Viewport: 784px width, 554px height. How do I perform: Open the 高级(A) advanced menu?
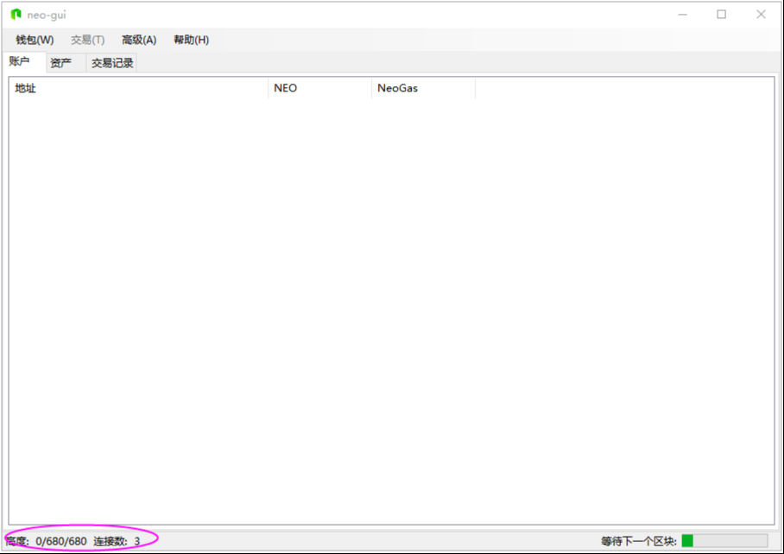click(x=139, y=40)
